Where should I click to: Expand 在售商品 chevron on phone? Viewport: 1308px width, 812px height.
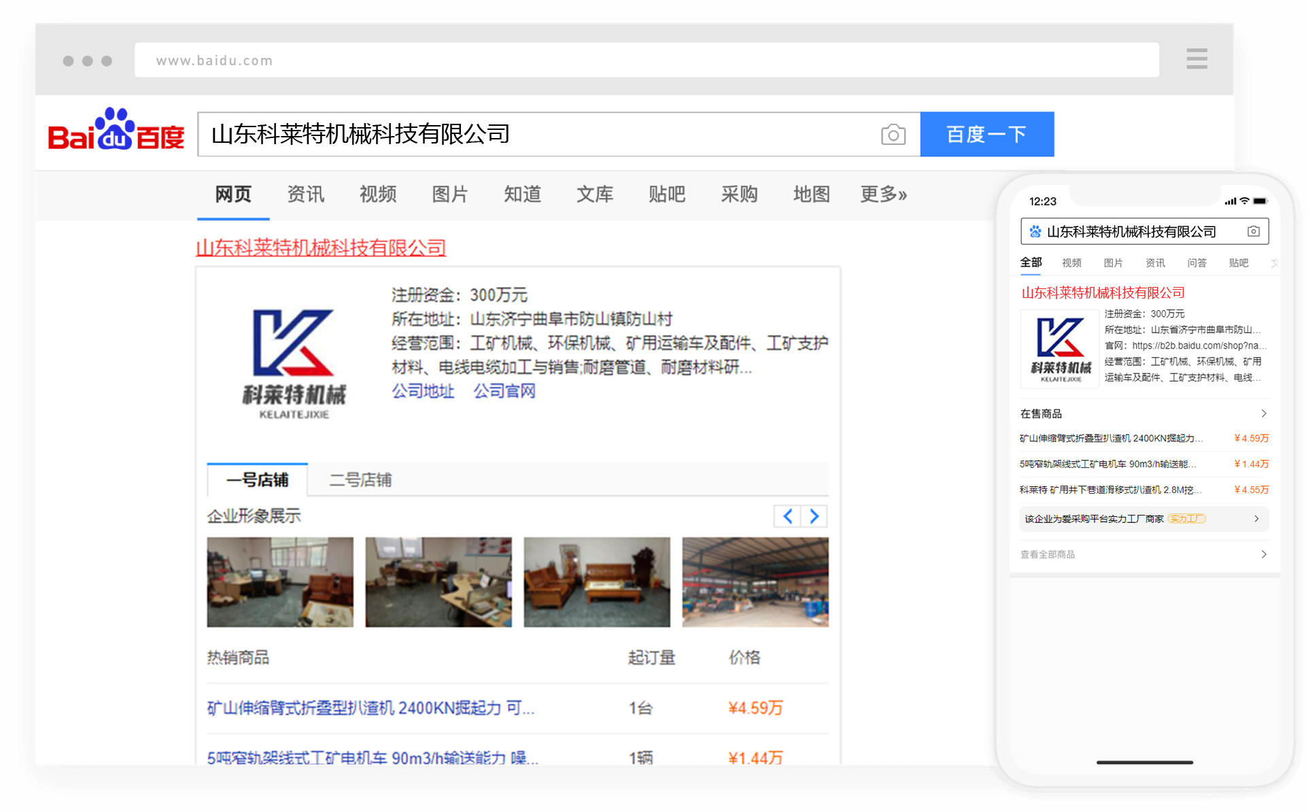click(1263, 413)
